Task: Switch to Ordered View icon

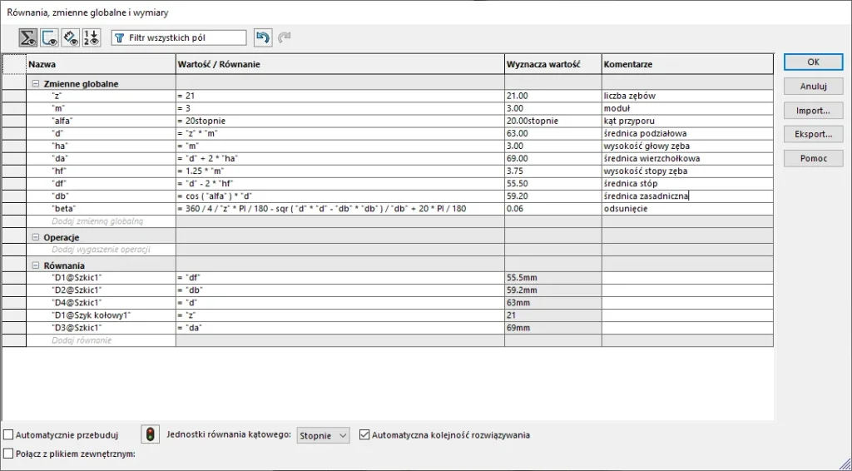Action: (x=92, y=38)
